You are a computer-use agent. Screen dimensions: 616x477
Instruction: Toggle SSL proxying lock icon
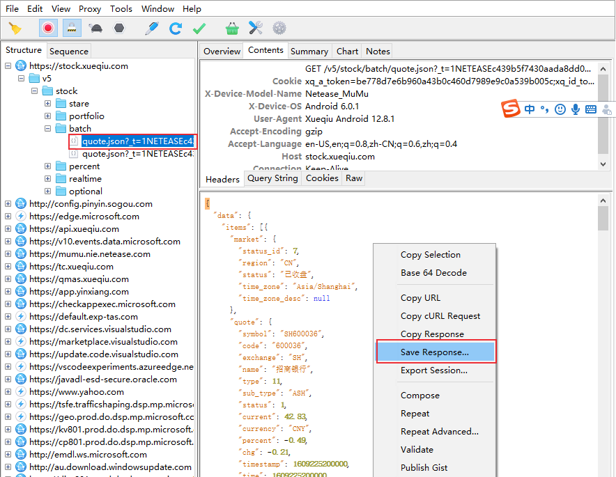coord(72,29)
